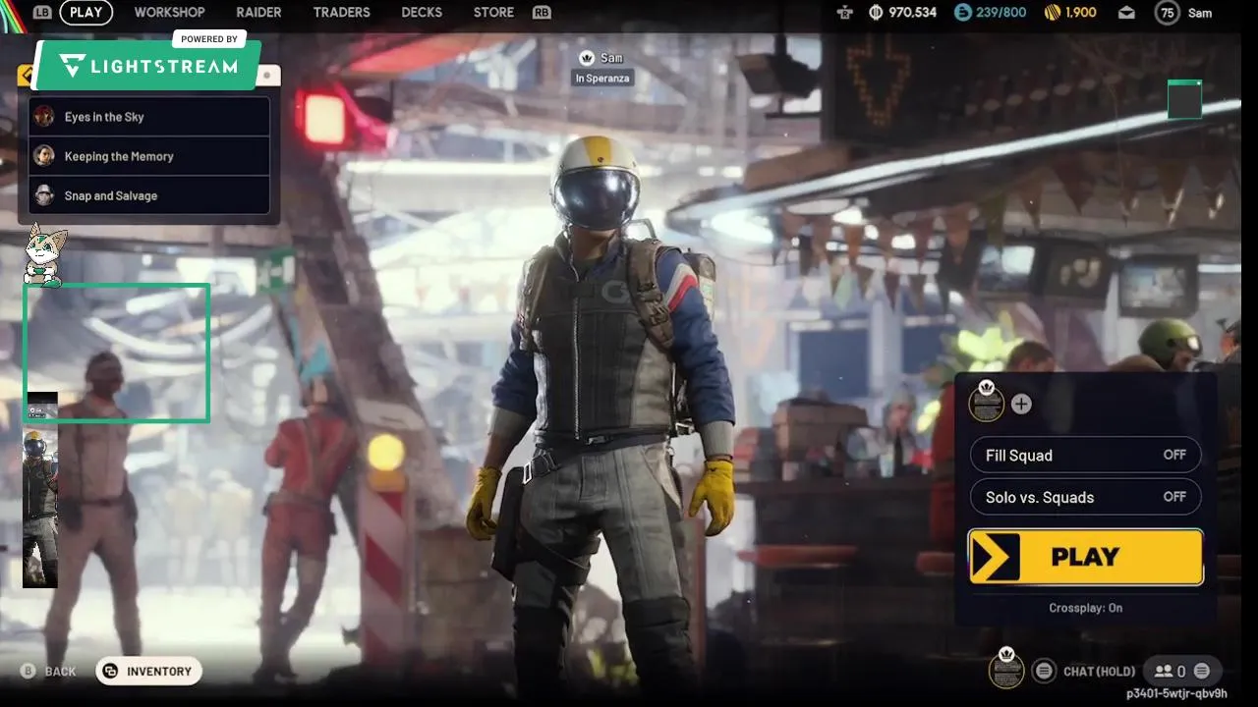Screen dimensions: 1258x707
Task: Click the In Speranza status label
Action: pyautogui.click(x=600, y=79)
